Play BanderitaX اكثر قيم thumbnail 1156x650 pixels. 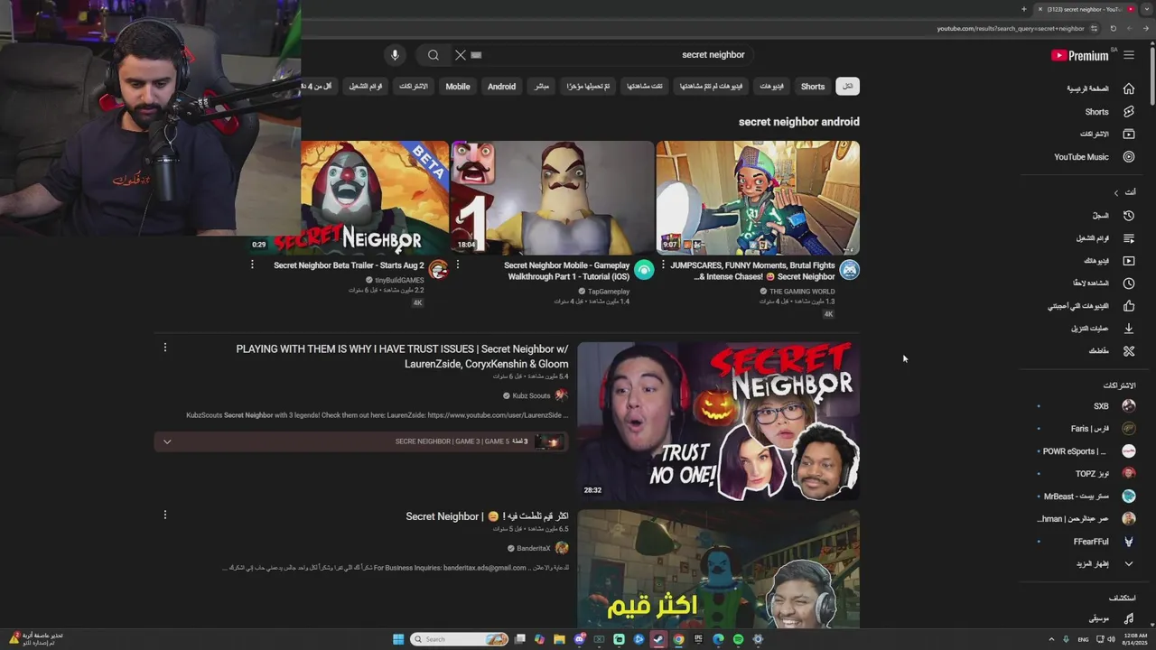[x=718, y=569]
